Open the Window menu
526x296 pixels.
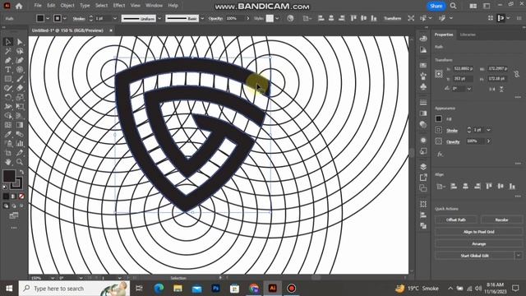[154, 6]
